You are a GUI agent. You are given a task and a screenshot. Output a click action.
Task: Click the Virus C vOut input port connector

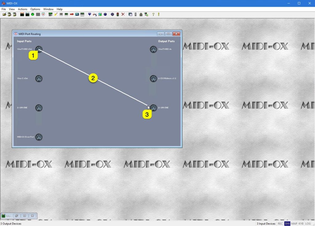[39, 78]
